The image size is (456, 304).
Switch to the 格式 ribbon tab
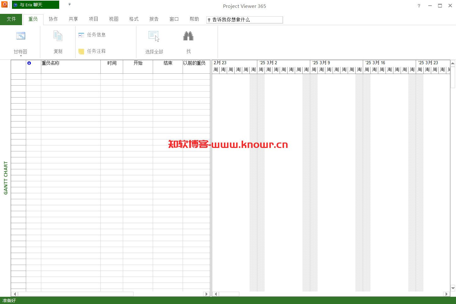pyautogui.click(x=134, y=19)
